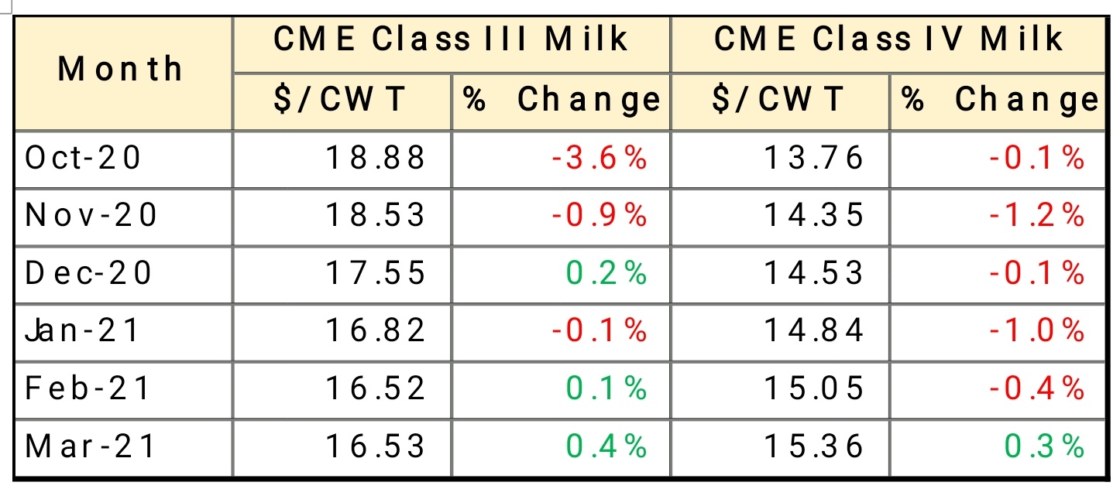Screen dimensions: 1120x489
Task: Click the green 0.3% change value
Action: click(x=1044, y=446)
